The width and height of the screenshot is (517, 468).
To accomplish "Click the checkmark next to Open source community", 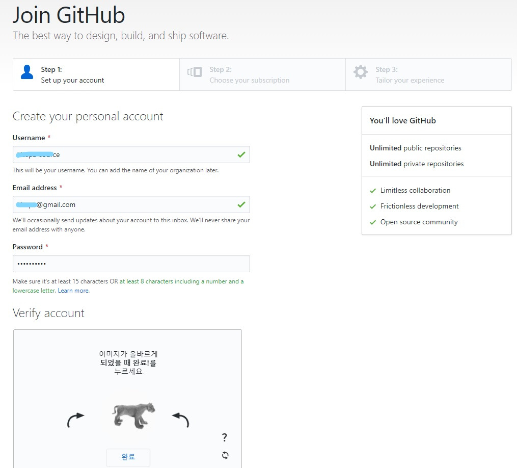I will click(x=372, y=222).
